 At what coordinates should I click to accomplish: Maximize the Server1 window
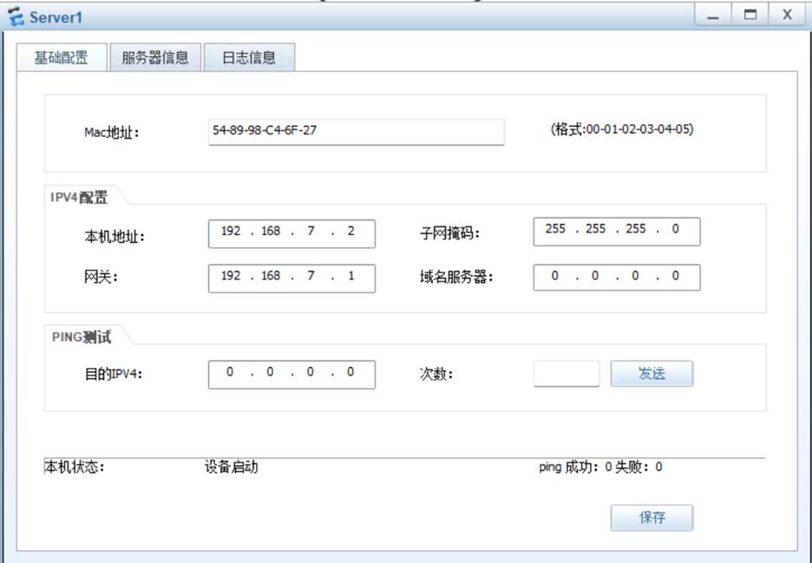click(750, 15)
